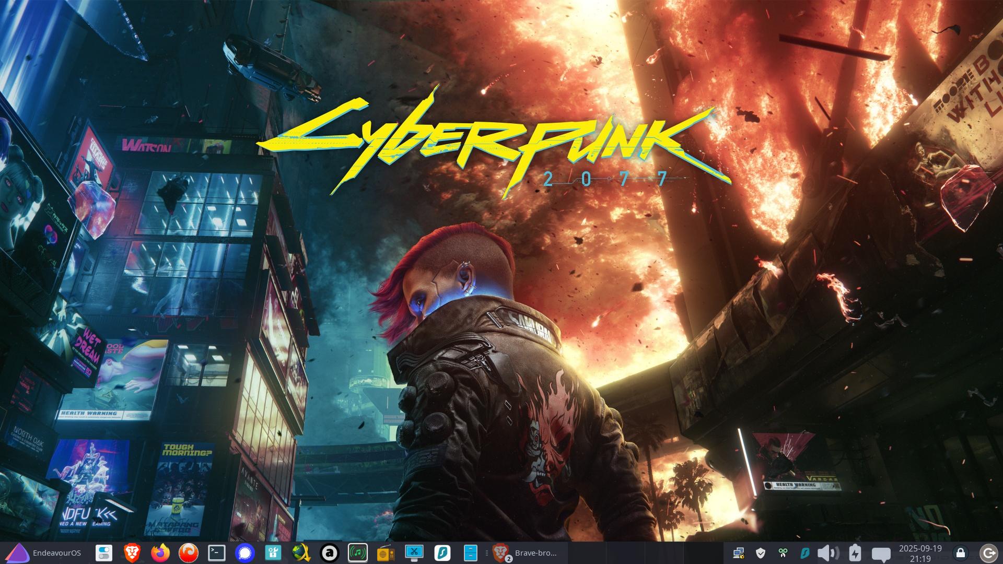Launch the screenshot scissors monitor tool

[414, 553]
